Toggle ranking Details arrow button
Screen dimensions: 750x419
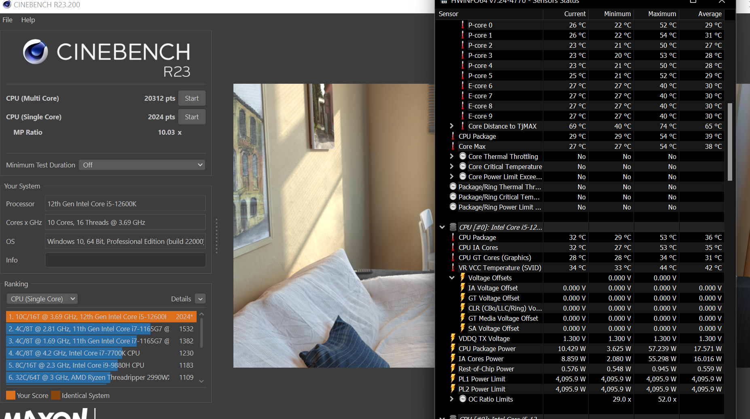200,299
